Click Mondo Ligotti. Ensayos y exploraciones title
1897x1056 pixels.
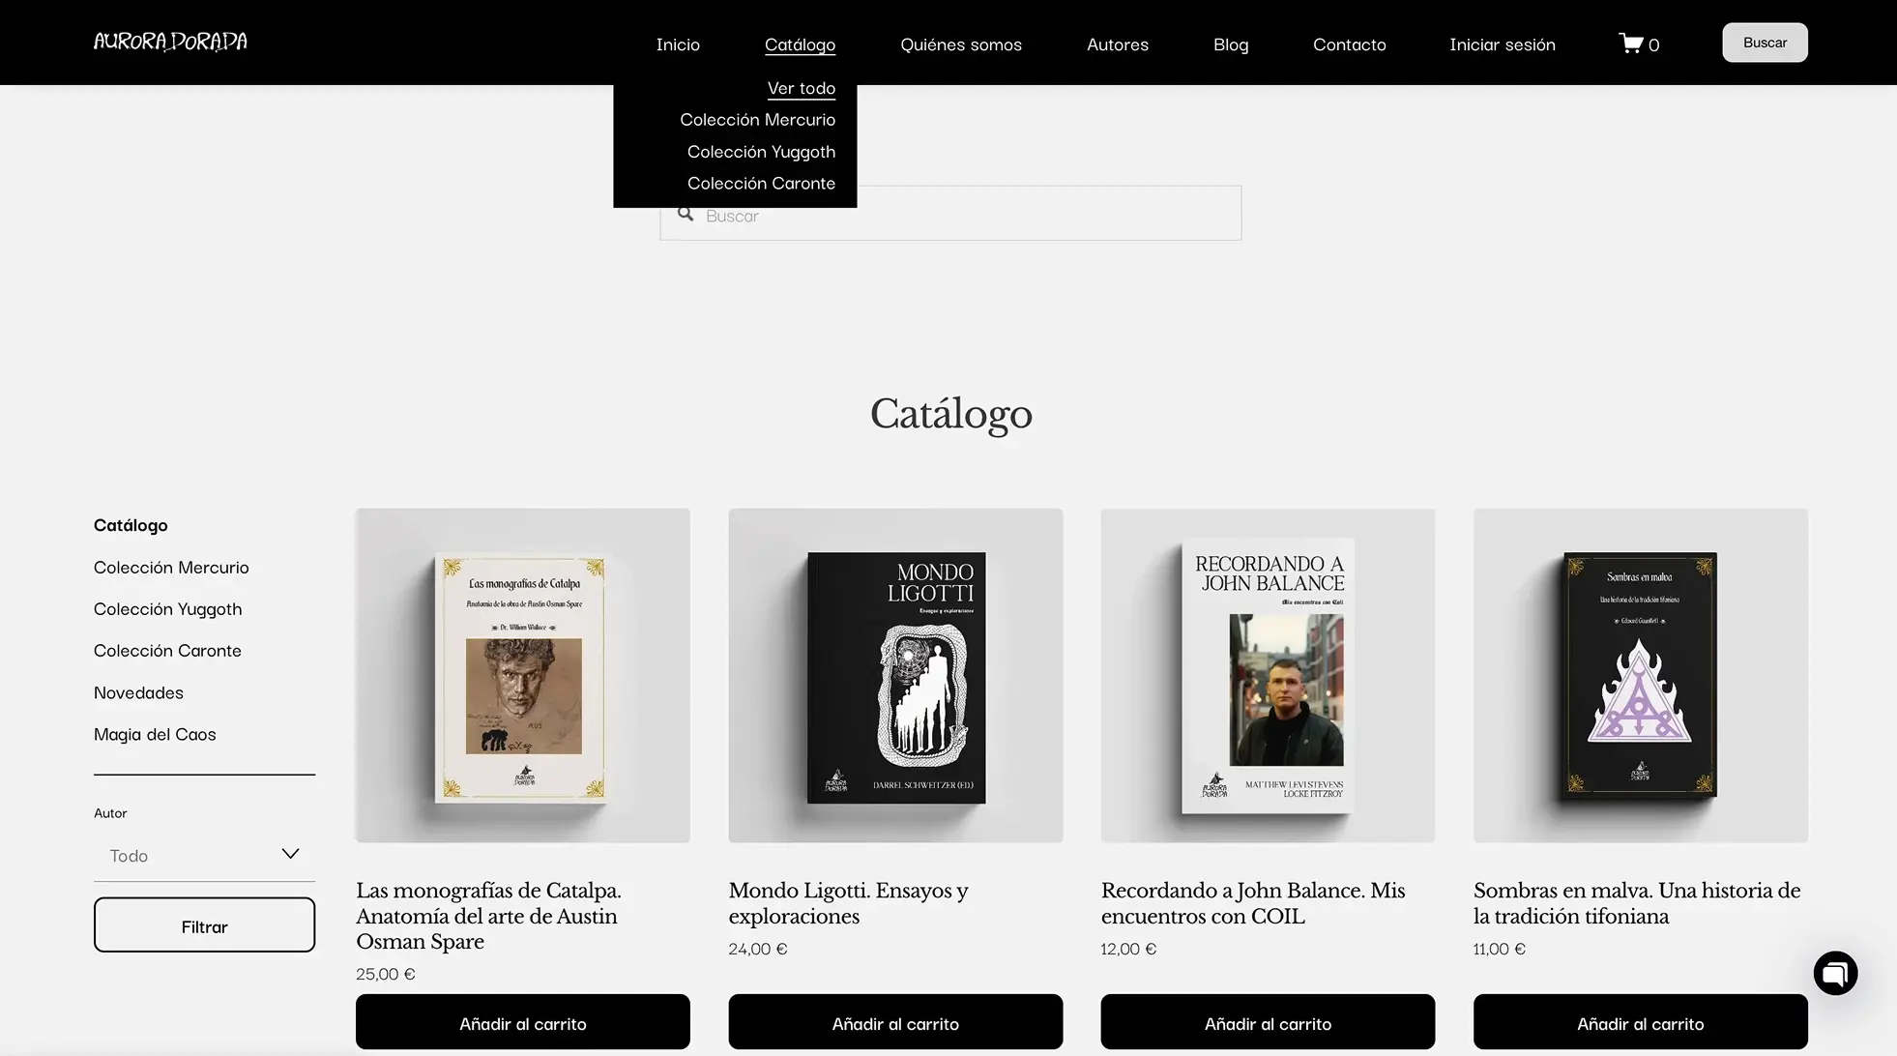848,903
